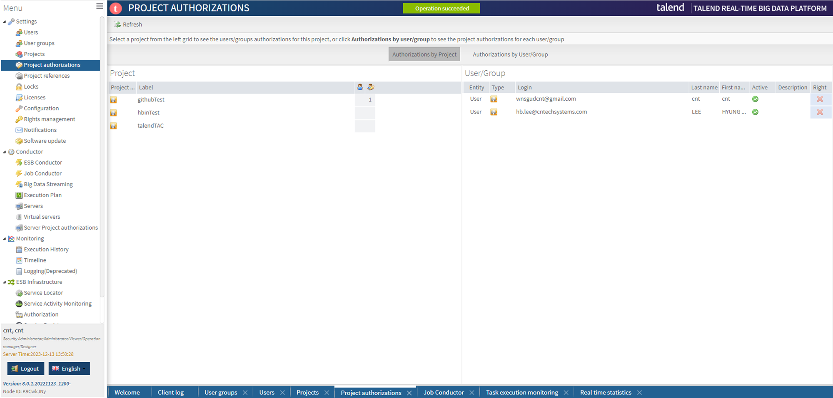Open Logging(Deprecated) page
The width and height of the screenshot is (833, 398).
(50, 271)
